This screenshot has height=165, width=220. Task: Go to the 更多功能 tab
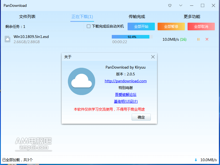[192, 17]
